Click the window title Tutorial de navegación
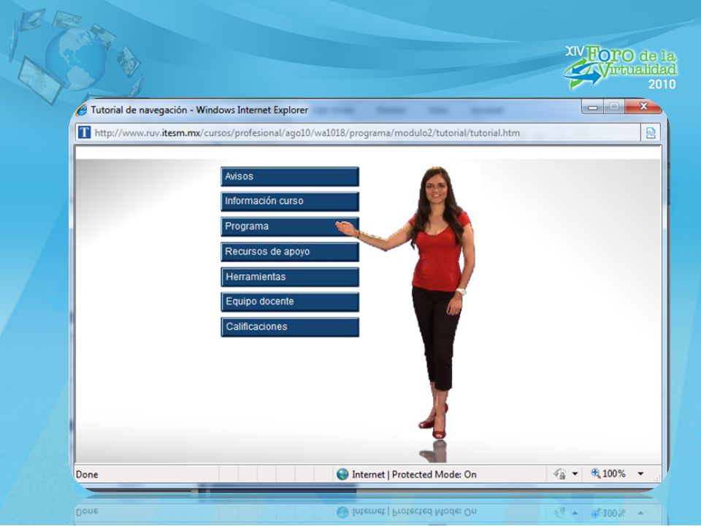701x526 pixels. (x=199, y=110)
